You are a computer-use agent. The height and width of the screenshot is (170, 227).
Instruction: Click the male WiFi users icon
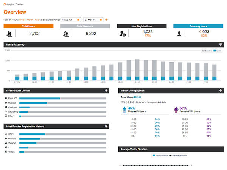124,110
